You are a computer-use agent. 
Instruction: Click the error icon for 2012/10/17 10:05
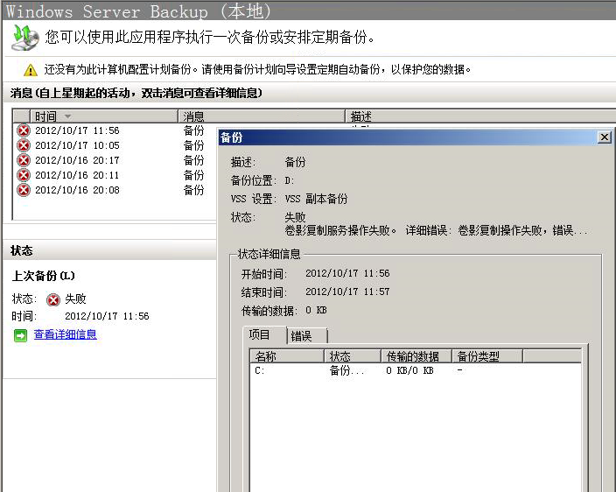[24, 145]
